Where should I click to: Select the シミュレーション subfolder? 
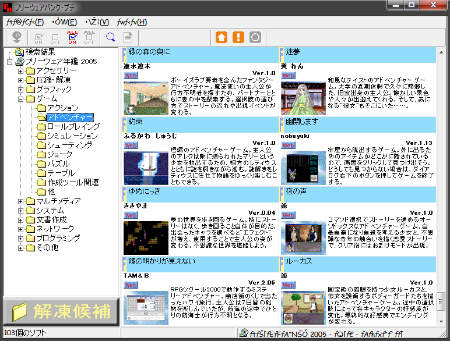click(x=72, y=136)
